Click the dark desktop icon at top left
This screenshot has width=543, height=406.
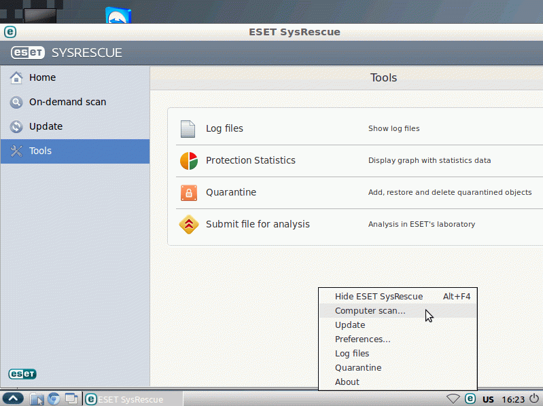pyautogui.click(x=40, y=16)
